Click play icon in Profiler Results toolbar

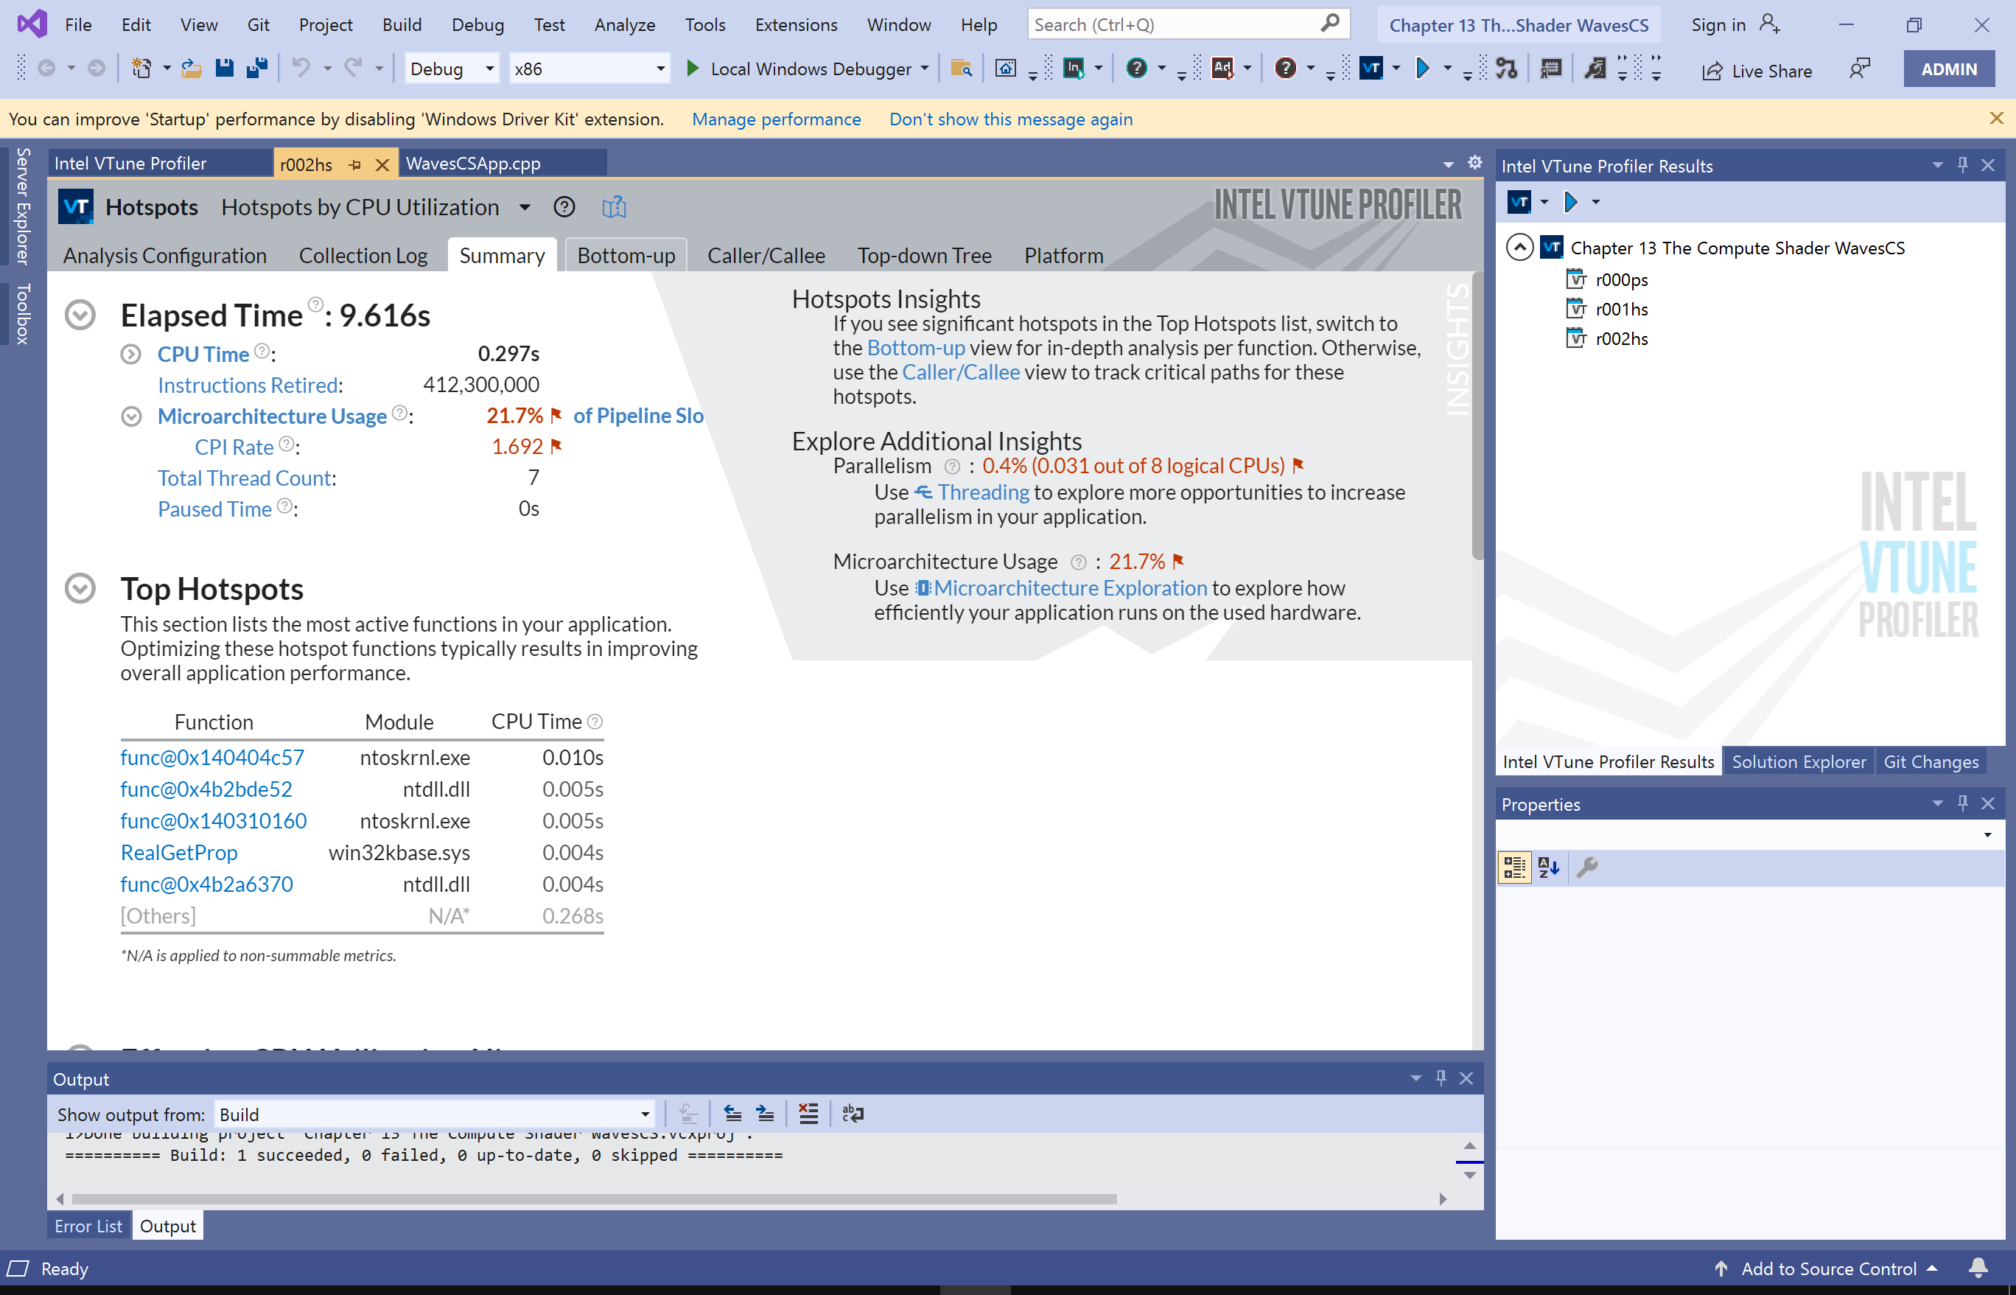(1570, 202)
